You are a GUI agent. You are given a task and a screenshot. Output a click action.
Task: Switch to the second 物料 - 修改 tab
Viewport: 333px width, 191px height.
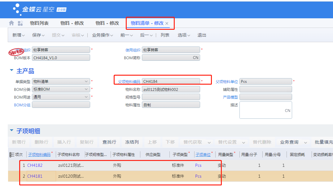107,23
